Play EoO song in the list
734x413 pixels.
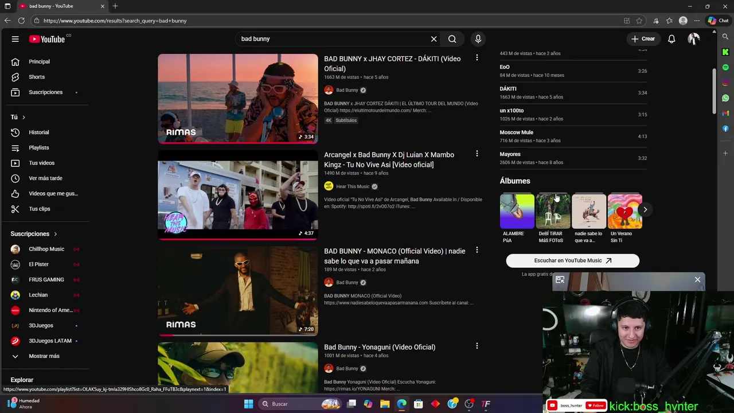[573, 71]
